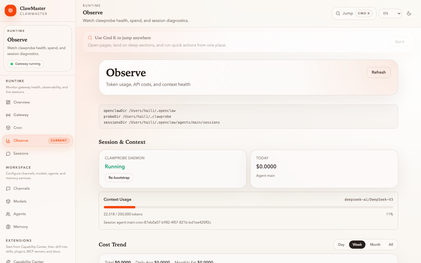The height and width of the screenshot is (263, 421).
Task: Open Agents in the sidebar
Action: (x=38, y=214)
